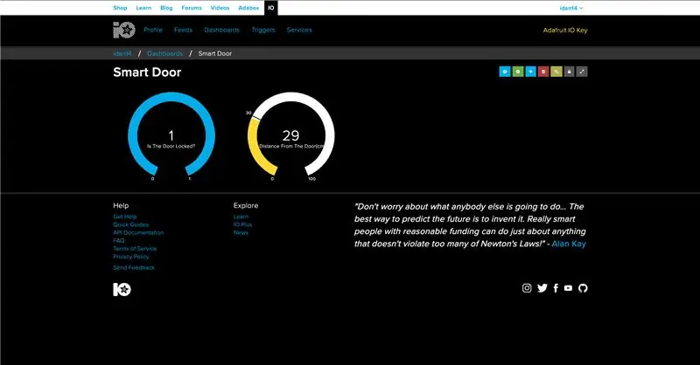700x365 pixels.
Task: Click the first blue dashboard toolbar icon
Action: coord(505,72)
